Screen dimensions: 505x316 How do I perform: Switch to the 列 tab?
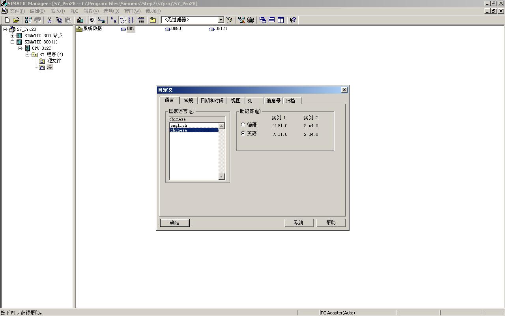click(254, 101)
